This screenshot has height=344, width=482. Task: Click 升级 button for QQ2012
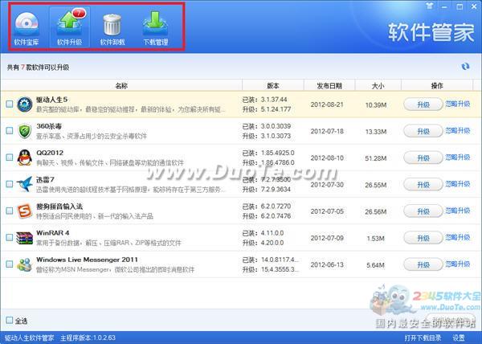coord(423,158)
